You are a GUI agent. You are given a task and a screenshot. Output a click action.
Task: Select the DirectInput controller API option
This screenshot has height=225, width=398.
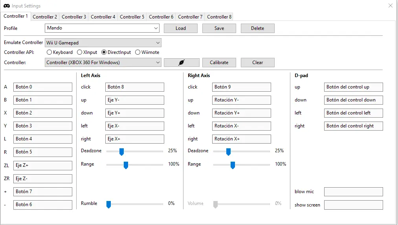(x=116, y=52)
